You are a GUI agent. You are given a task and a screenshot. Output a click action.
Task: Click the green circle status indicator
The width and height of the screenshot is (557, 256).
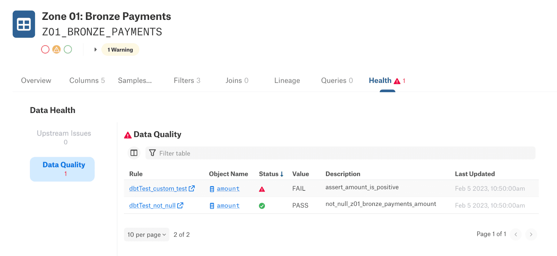click(x=68, y=49)
